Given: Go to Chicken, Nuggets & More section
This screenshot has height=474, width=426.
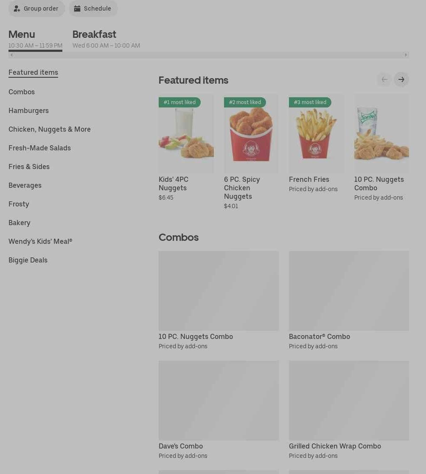Looking at the screenshot, I should (x=50, y=130).
